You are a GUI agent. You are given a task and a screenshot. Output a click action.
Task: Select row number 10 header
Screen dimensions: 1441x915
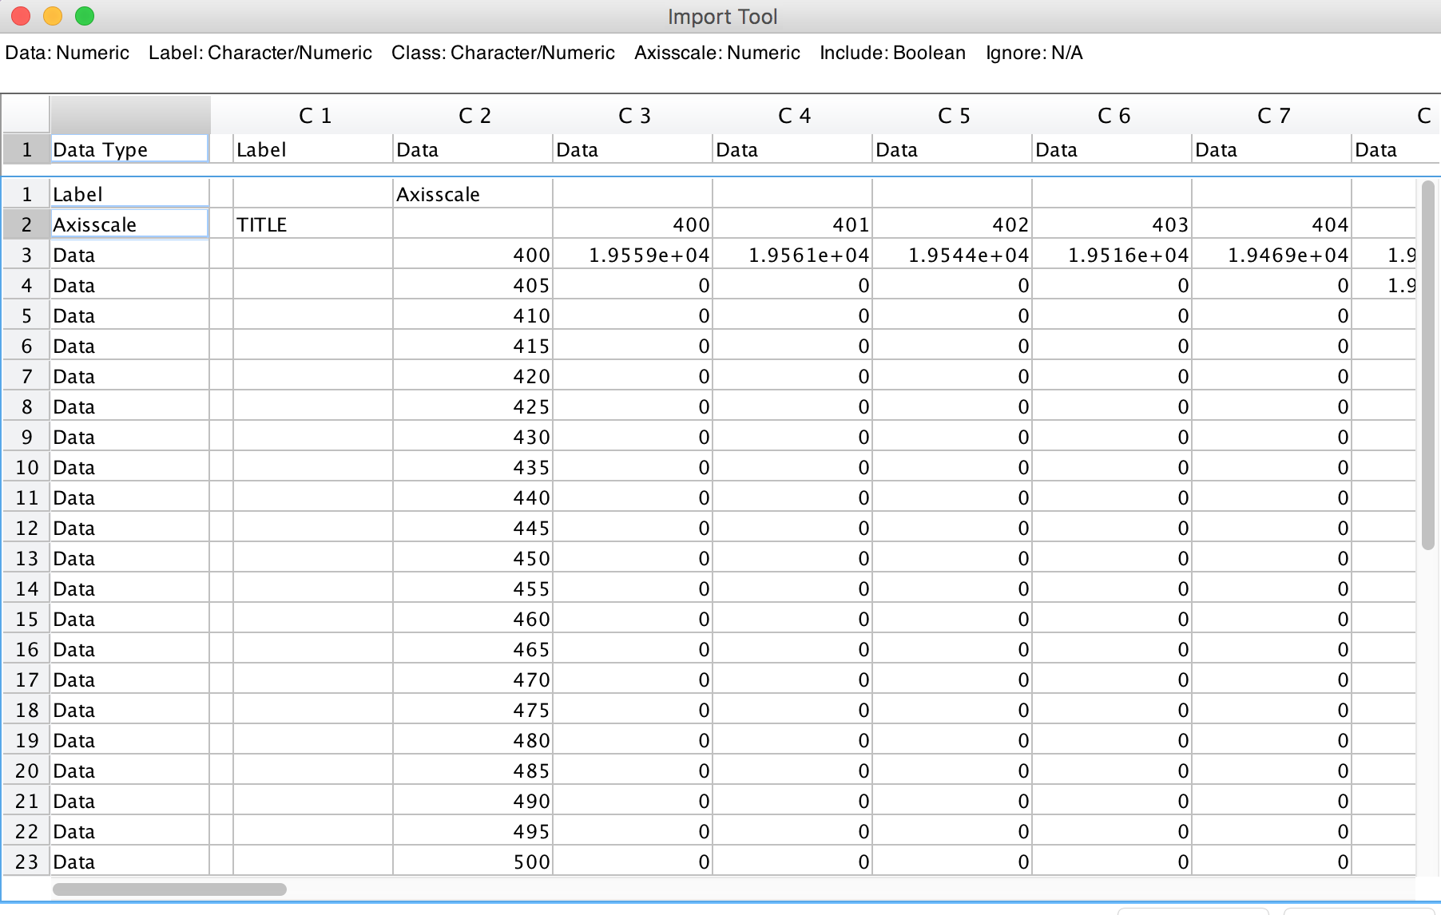(x=26, y=468)
